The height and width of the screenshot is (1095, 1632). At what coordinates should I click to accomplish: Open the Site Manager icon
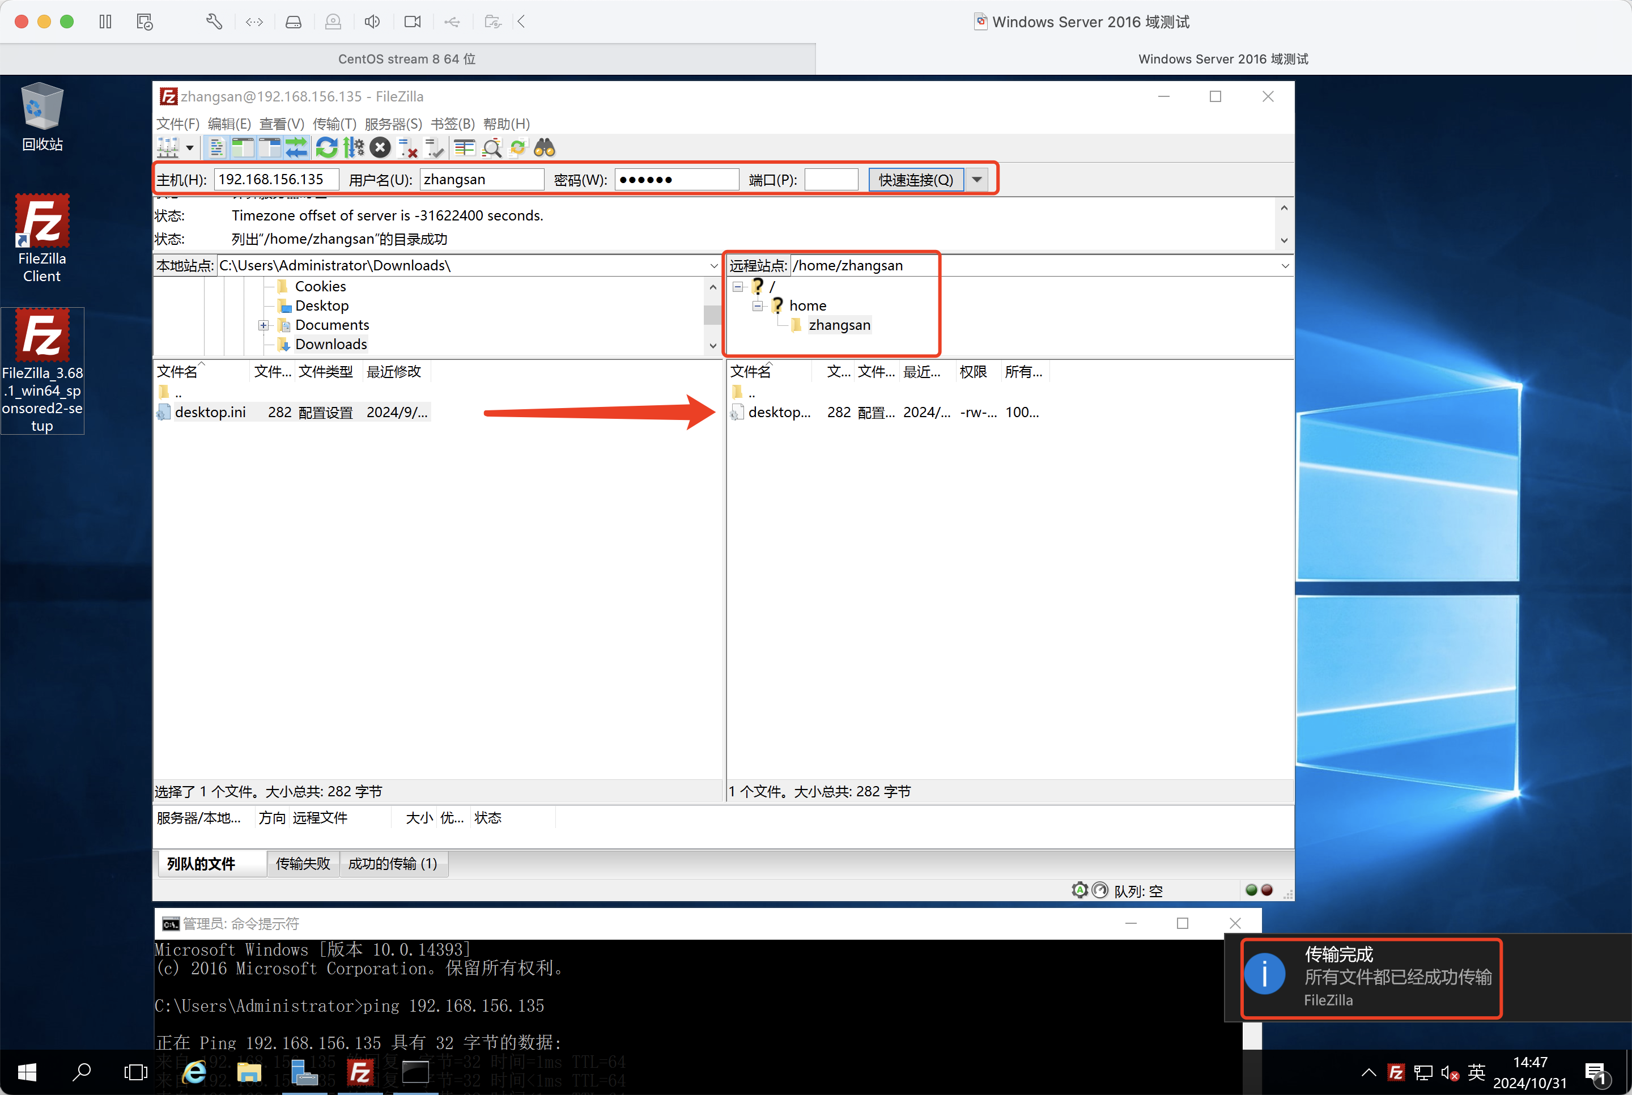[x=168, y=147]
